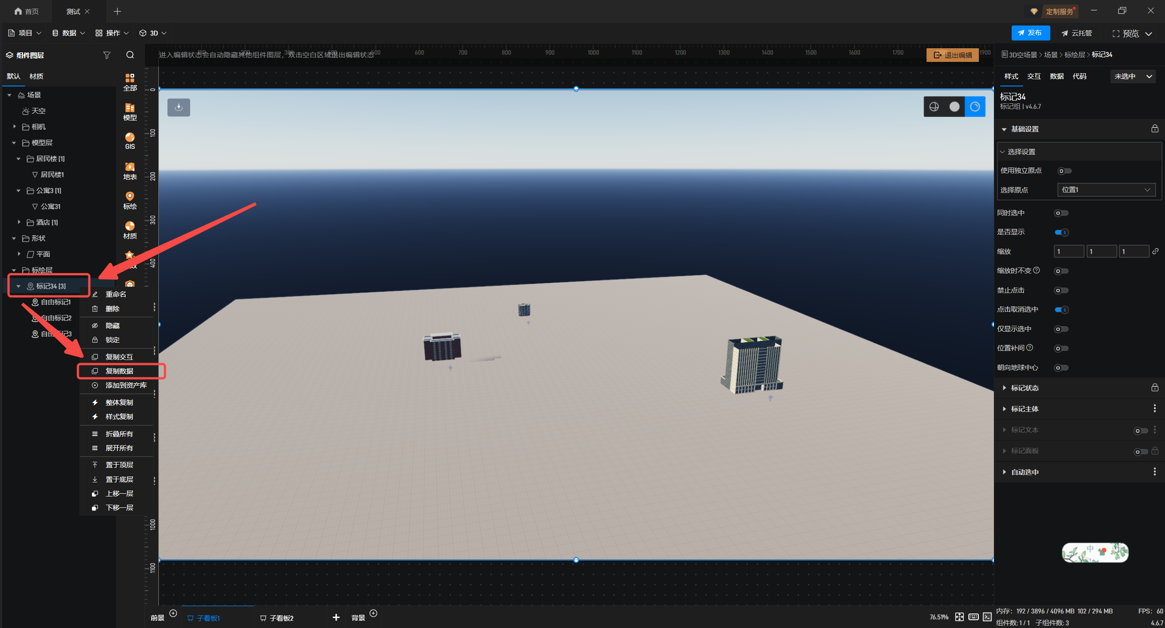Image resolution: width=1165 pixels, height=628 pixels.
Task: Click the download icon in viewport
Action: tap(179, 107)
